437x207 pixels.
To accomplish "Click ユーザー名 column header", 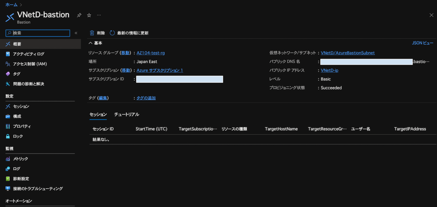I will click(361, 129).
